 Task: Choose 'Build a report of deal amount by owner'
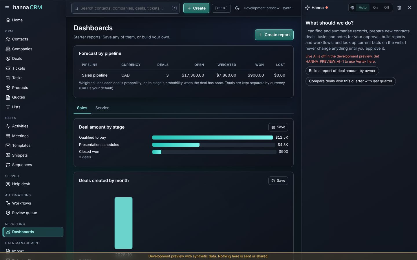tap(342, 71)
